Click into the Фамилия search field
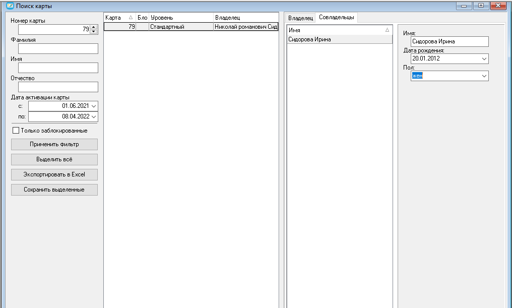The height and width of the screenshot is (308, 512). (58, 49)
